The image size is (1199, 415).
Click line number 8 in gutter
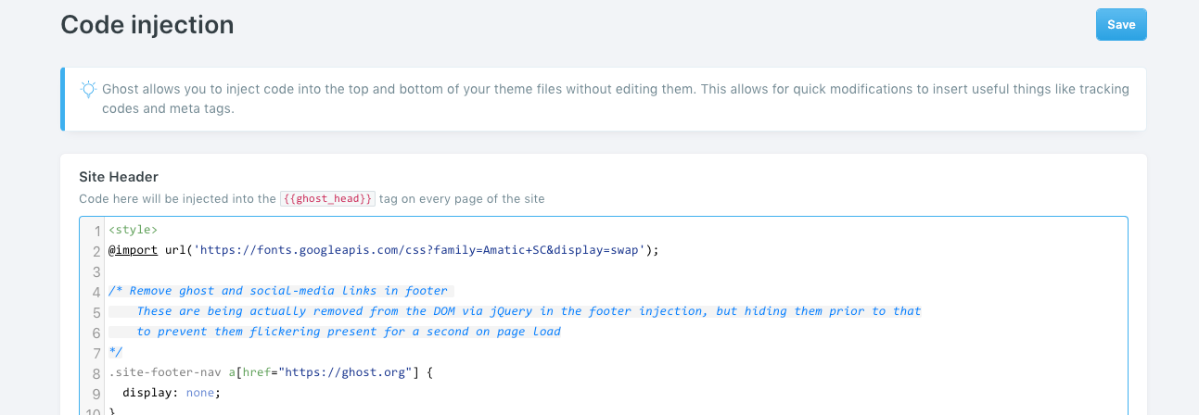(96, 373)
